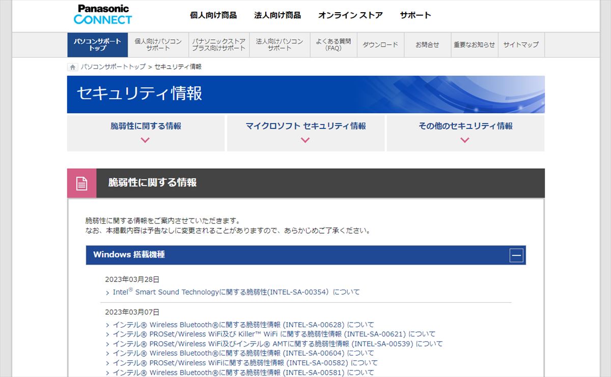Open PROSet/Wireless WiFi AMT INTEL-SA-00539 link
The image size is (611, 377).
coord(277,344)
